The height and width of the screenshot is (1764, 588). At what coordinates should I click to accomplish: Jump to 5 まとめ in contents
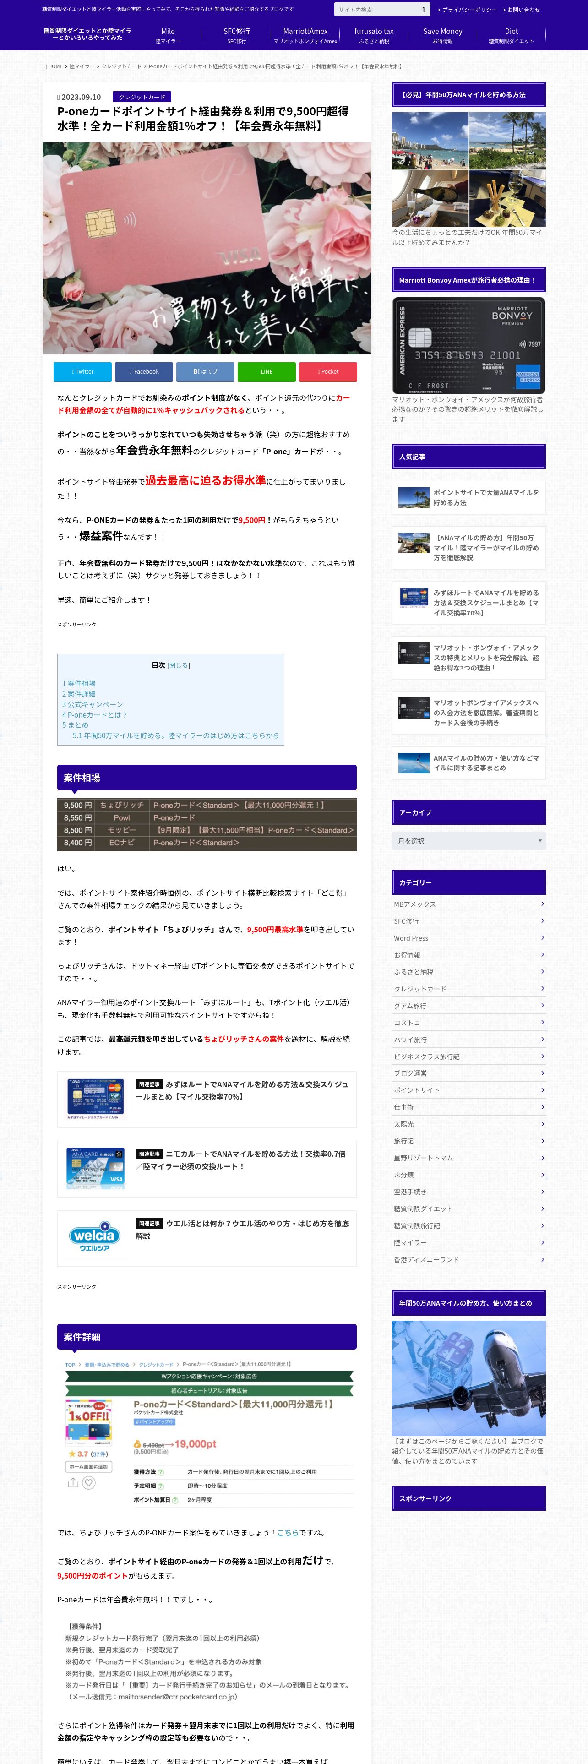point(75,724)
